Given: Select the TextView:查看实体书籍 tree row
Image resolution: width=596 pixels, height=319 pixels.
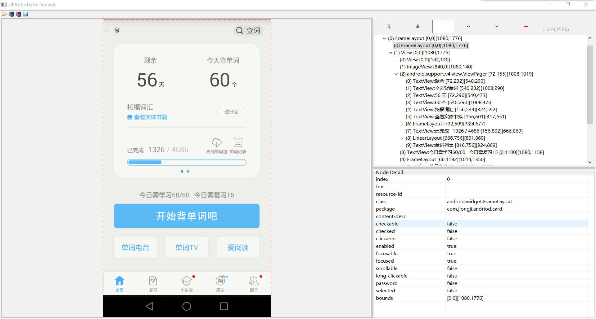Looking at the screenshot, I should point(456,117).
